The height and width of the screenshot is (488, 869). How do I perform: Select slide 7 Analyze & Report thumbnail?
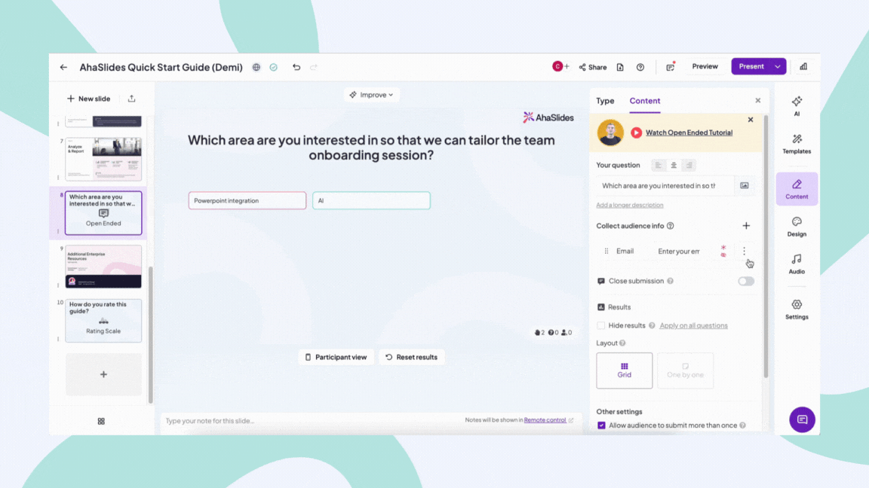[103, 160]
